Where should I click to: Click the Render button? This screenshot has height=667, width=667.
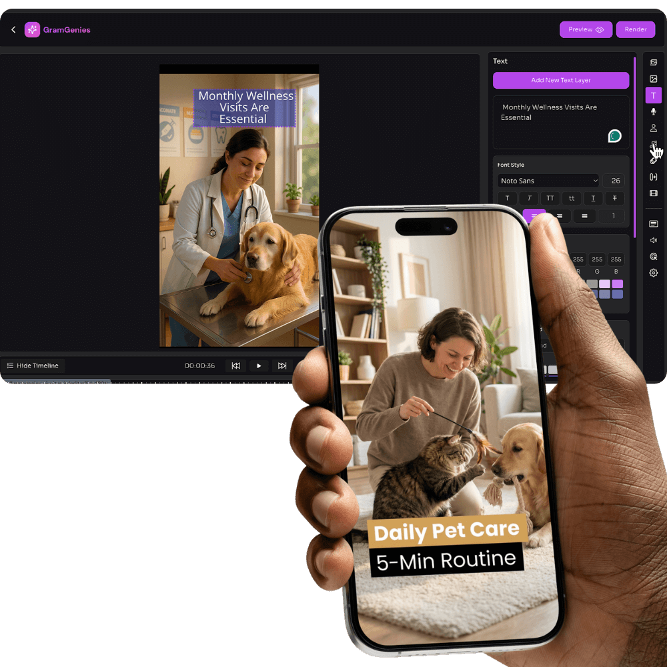pyautogui.click(x=636, y=29)
